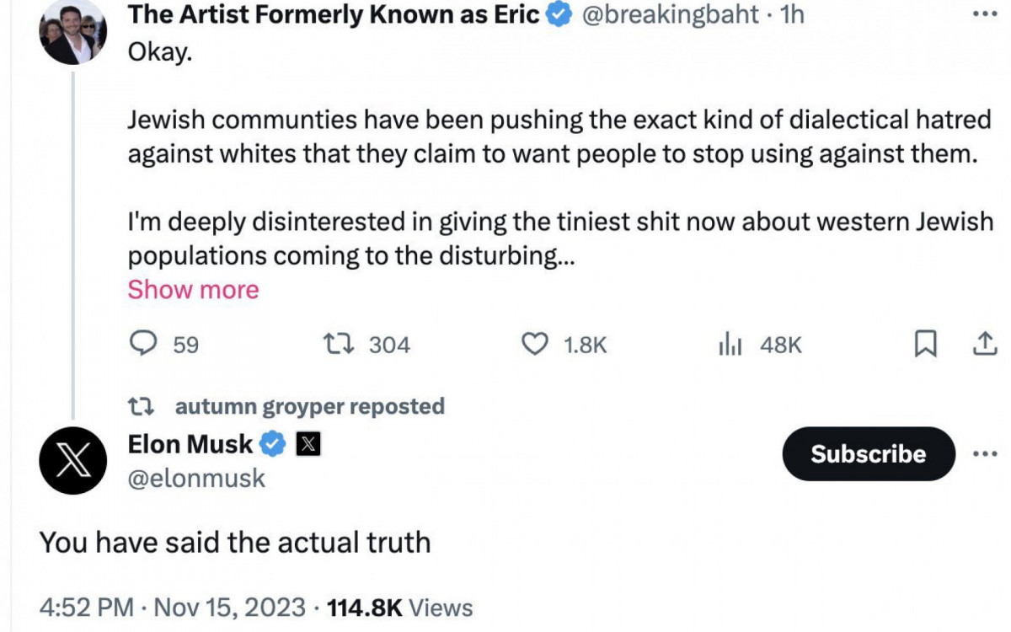
Task: Click the 'autumn groyper reposted' label
Action: 309,406
